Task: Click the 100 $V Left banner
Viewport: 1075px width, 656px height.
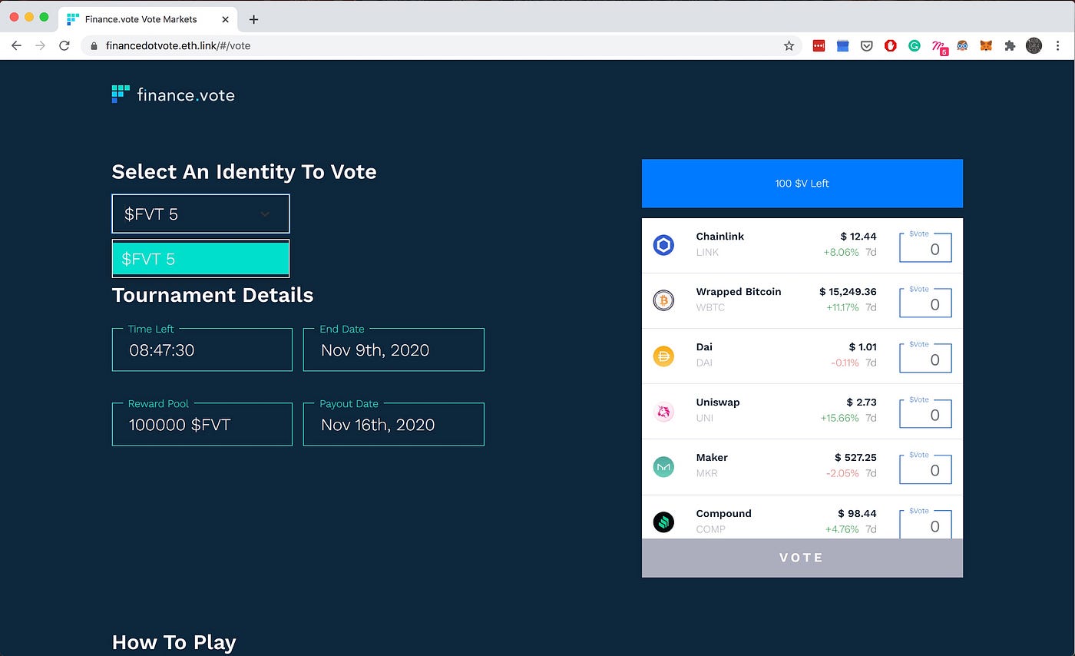Action: coord(802,184)
